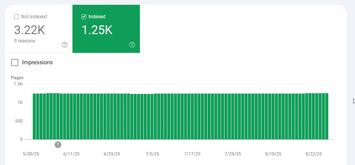
Task: Click the first green bar near 5/30/25
Action: (x=34, y=116)
